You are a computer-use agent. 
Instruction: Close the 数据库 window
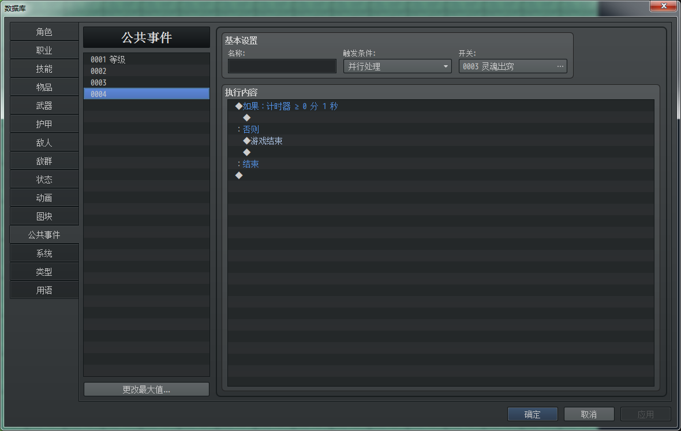[x=663, y=6]
